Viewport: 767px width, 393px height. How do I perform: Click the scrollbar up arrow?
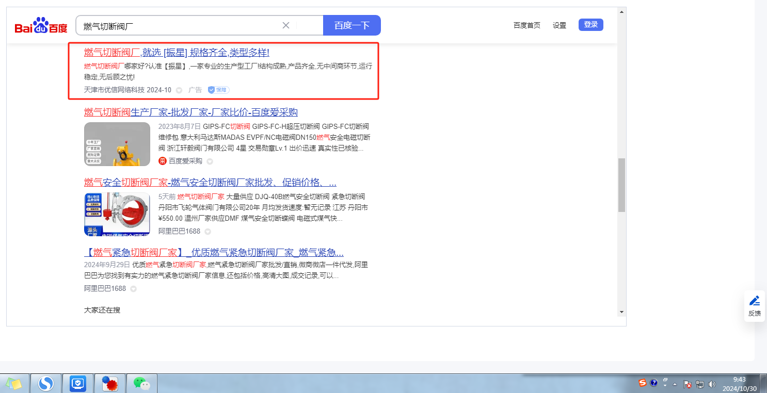click(621, 11)
